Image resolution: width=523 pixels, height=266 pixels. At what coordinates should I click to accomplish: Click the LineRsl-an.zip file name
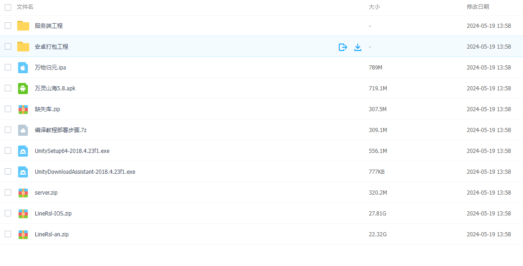point(52,234)
